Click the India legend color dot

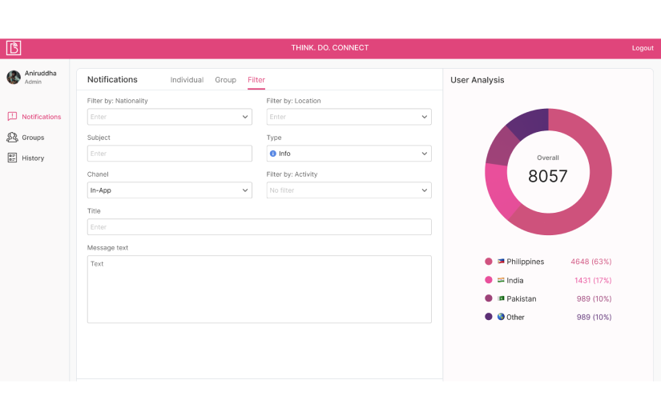click(x=489, y=280)
